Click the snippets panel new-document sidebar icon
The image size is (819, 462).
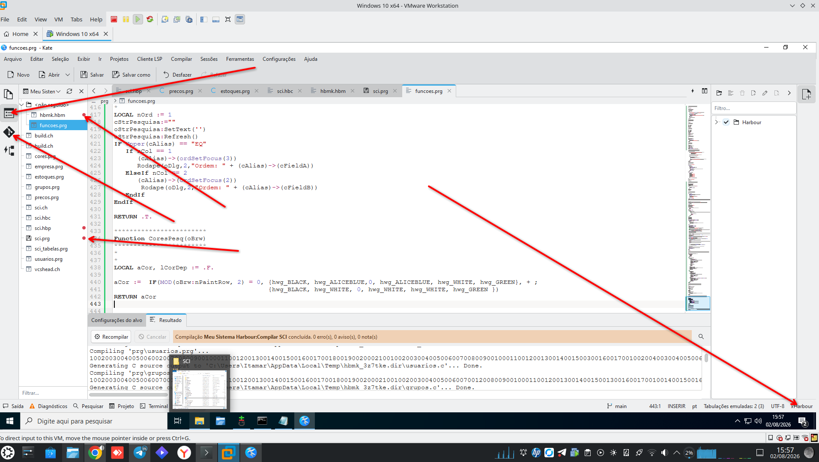(807, 94)
